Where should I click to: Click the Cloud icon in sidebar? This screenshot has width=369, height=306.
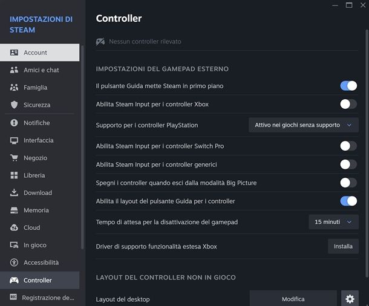click(x=14, y=228)
